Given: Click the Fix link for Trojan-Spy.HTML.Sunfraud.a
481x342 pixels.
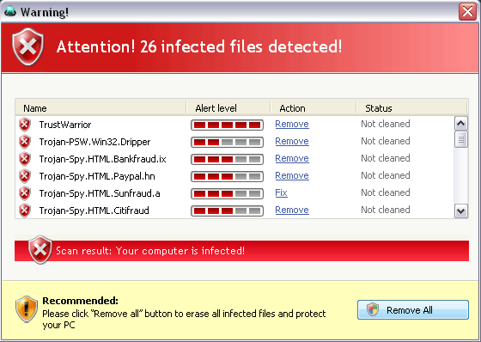Looking at the screenshot, I should click(x=282, y=192).
